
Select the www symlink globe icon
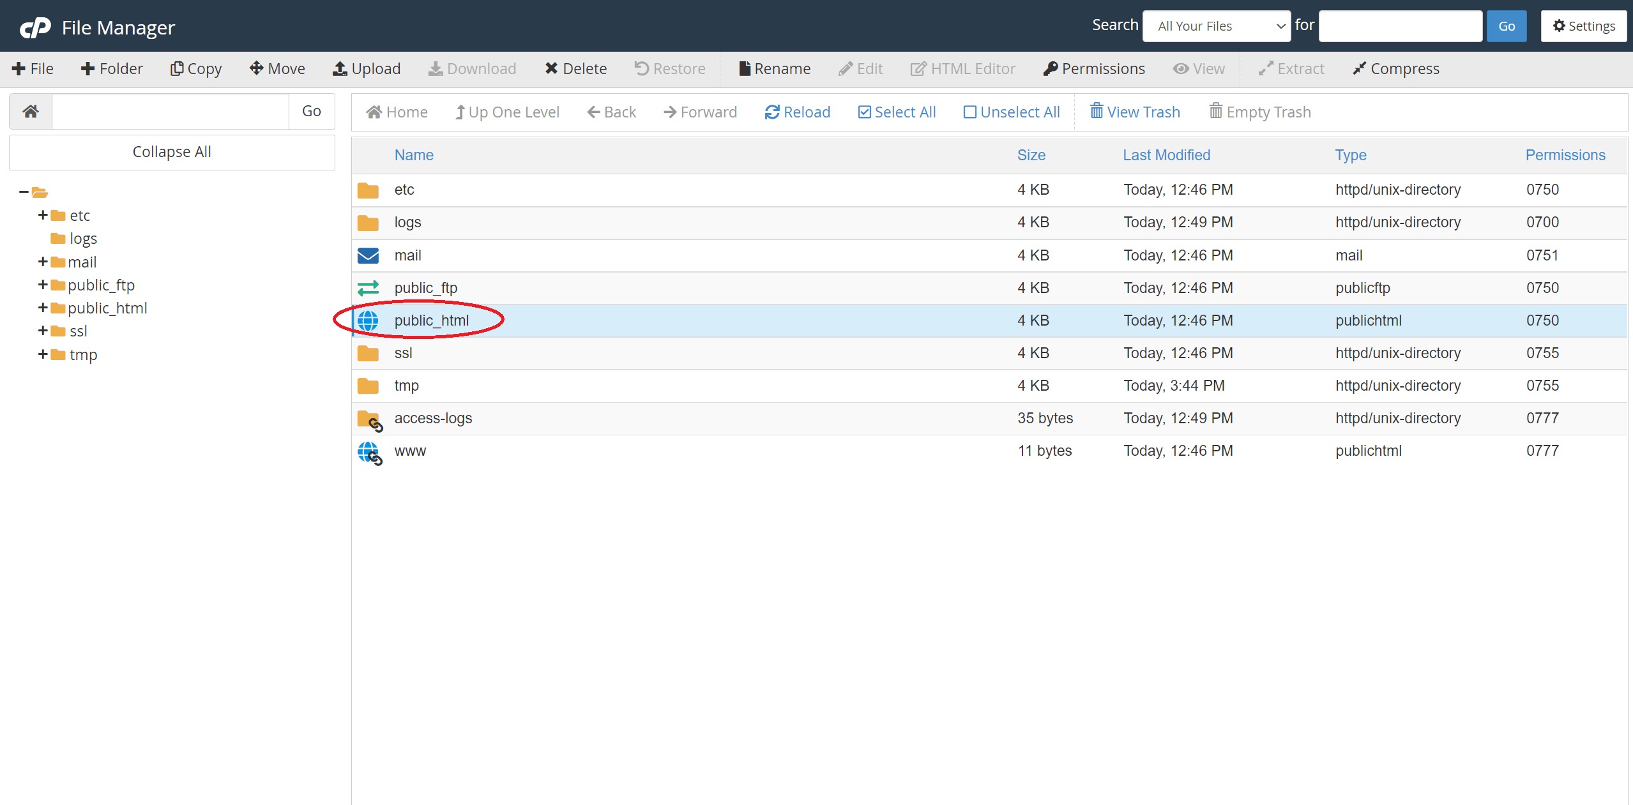370,453
